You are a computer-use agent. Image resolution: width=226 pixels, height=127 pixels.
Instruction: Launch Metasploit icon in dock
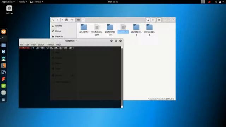(4, 52)
